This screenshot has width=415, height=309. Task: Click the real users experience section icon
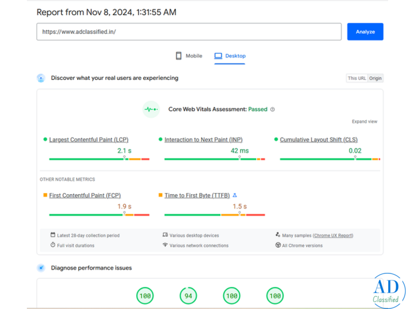click(x=41, y=78)
